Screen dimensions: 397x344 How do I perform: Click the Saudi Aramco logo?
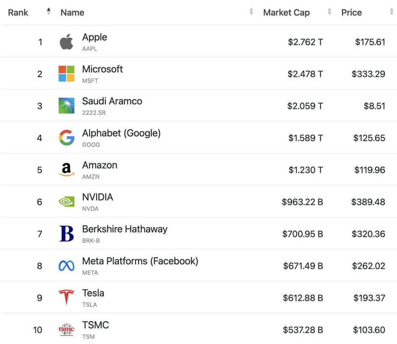[66, 106]
